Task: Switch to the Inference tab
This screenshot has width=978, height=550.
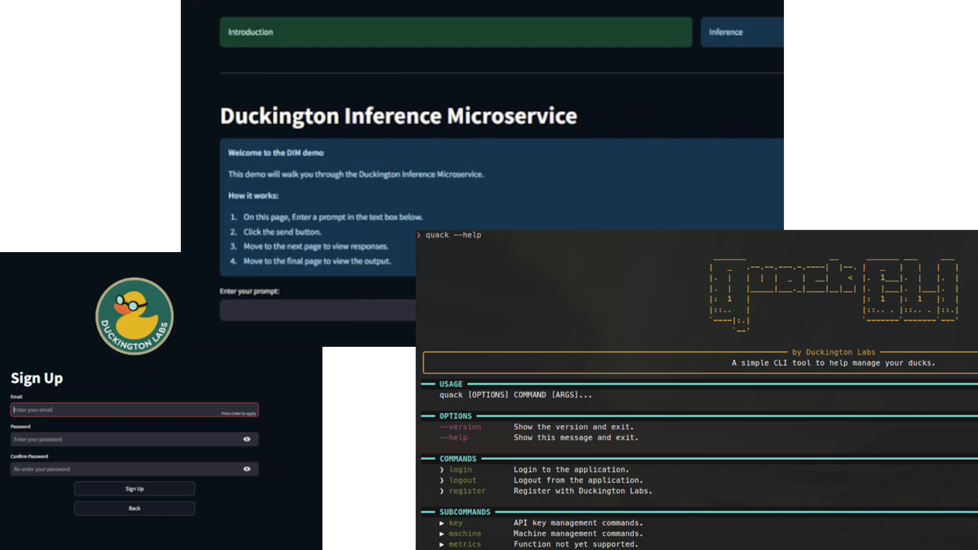Action: click(x=726, y=32)
